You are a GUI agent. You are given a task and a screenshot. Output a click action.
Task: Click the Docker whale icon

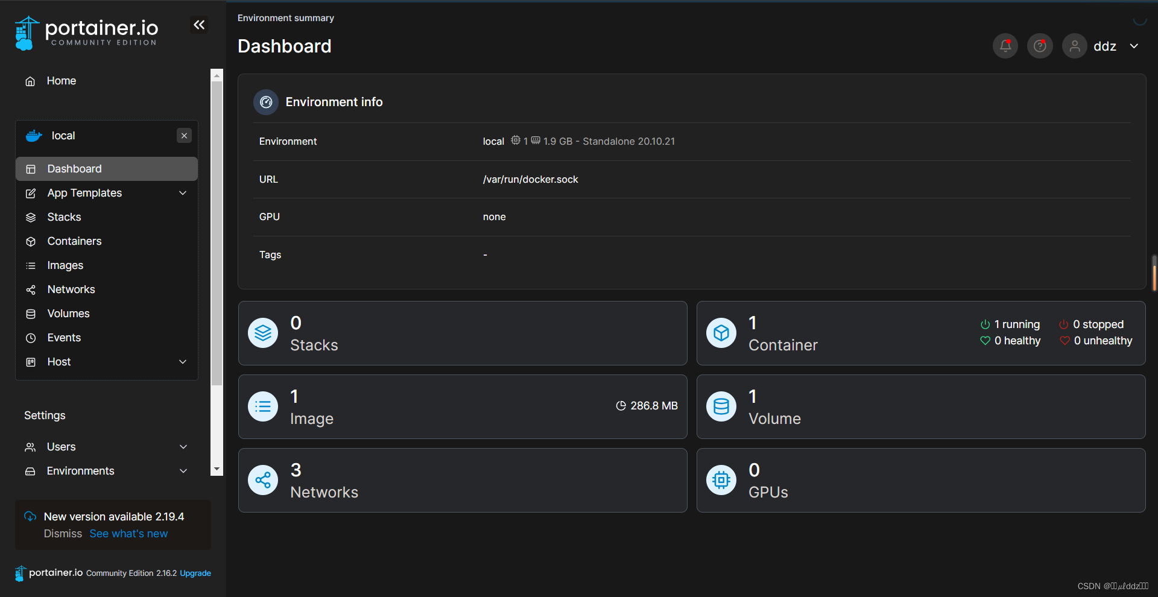(34, 136)
